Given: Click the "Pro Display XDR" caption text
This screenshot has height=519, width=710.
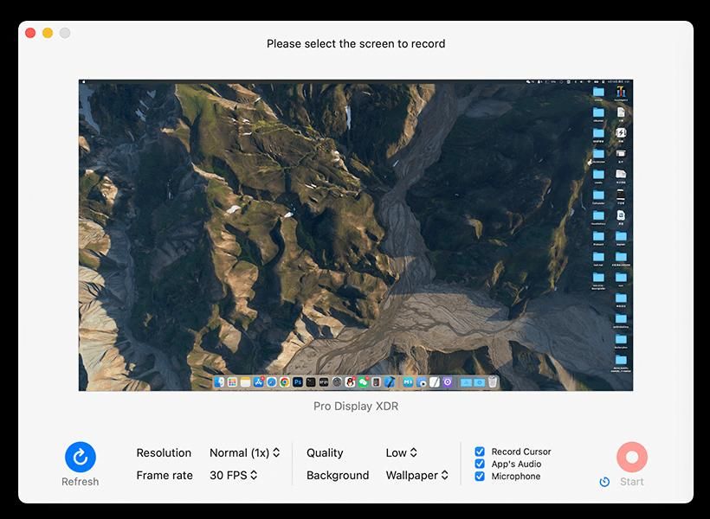Looking at the screenshot, I should 356,406.
